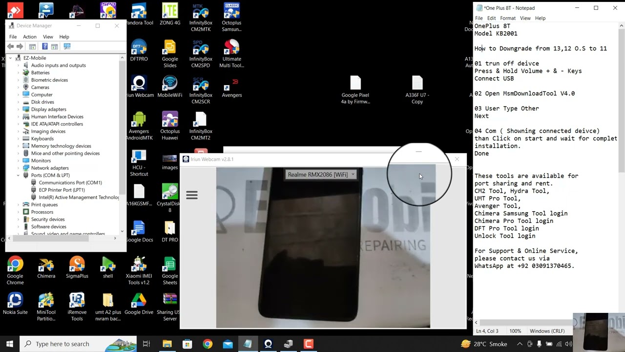This screenshot has height=352, width=625.
Task: Expand the Processors node
Action: point(18,212)
